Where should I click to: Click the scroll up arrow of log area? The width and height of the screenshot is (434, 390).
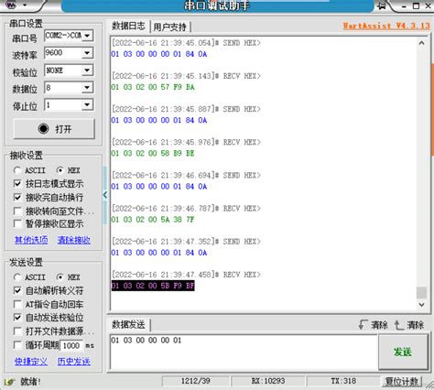pyautogui.click(x=421, y=43)
